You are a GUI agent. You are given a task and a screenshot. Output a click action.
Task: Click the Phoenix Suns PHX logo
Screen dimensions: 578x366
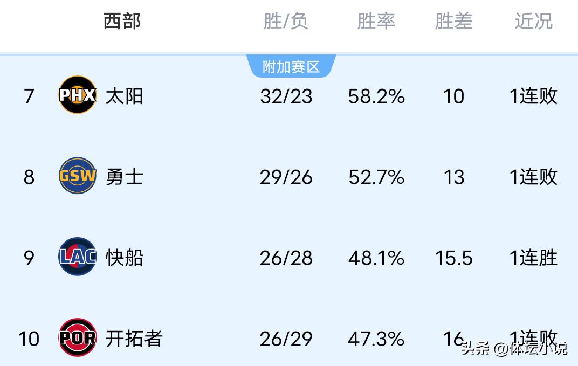click(77, 95)
